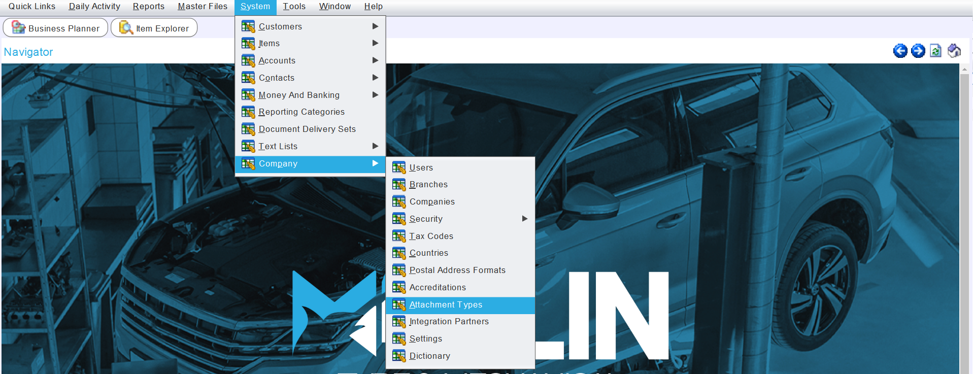973x374 pixels.
Task: Select Countries menu entry
Action: pos(460,253)
